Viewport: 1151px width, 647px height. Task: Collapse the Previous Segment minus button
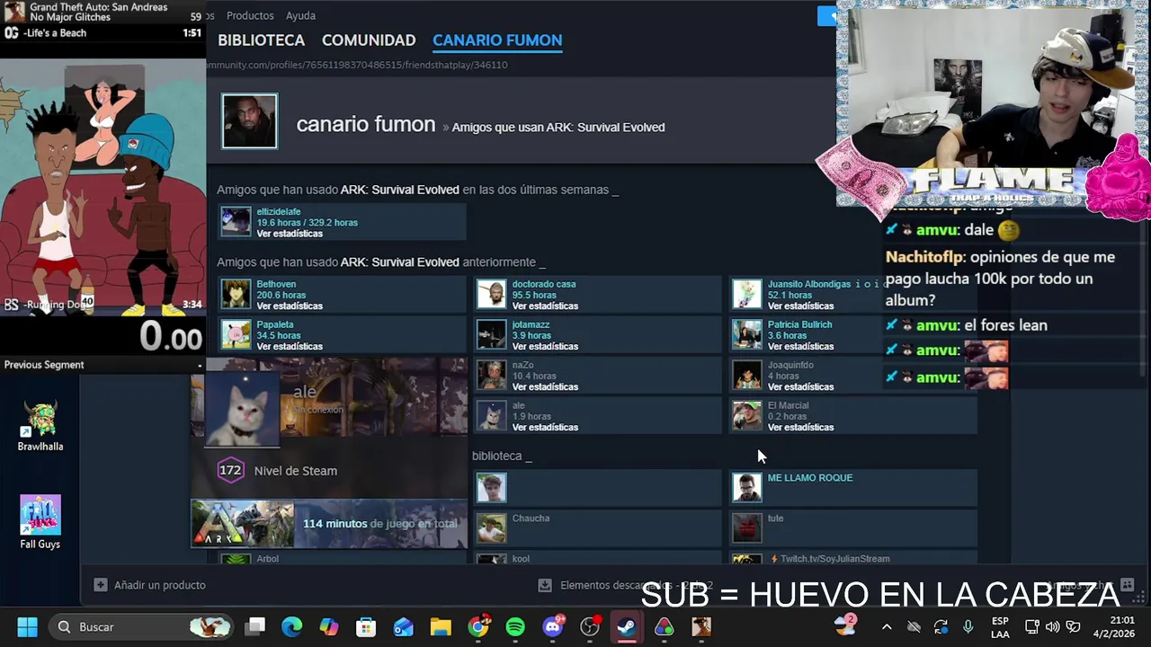[200, 365]
